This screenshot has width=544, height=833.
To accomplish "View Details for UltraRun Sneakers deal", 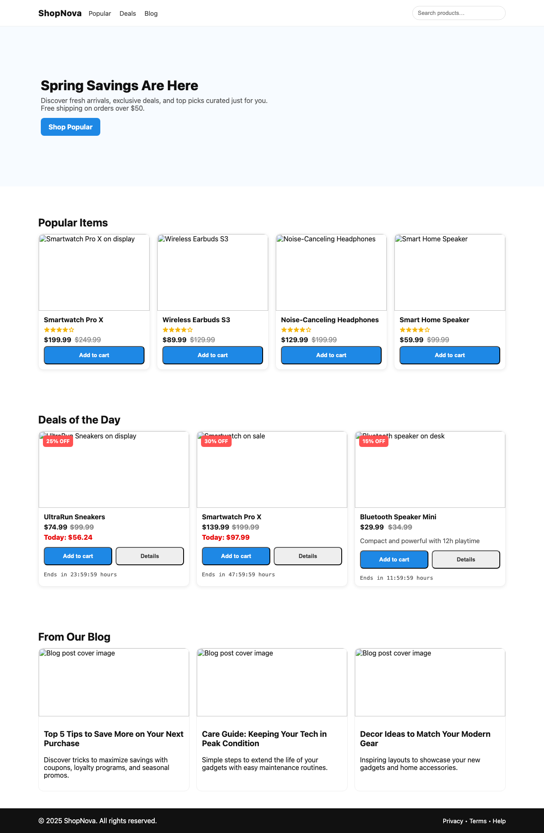I will coord(150,556).
